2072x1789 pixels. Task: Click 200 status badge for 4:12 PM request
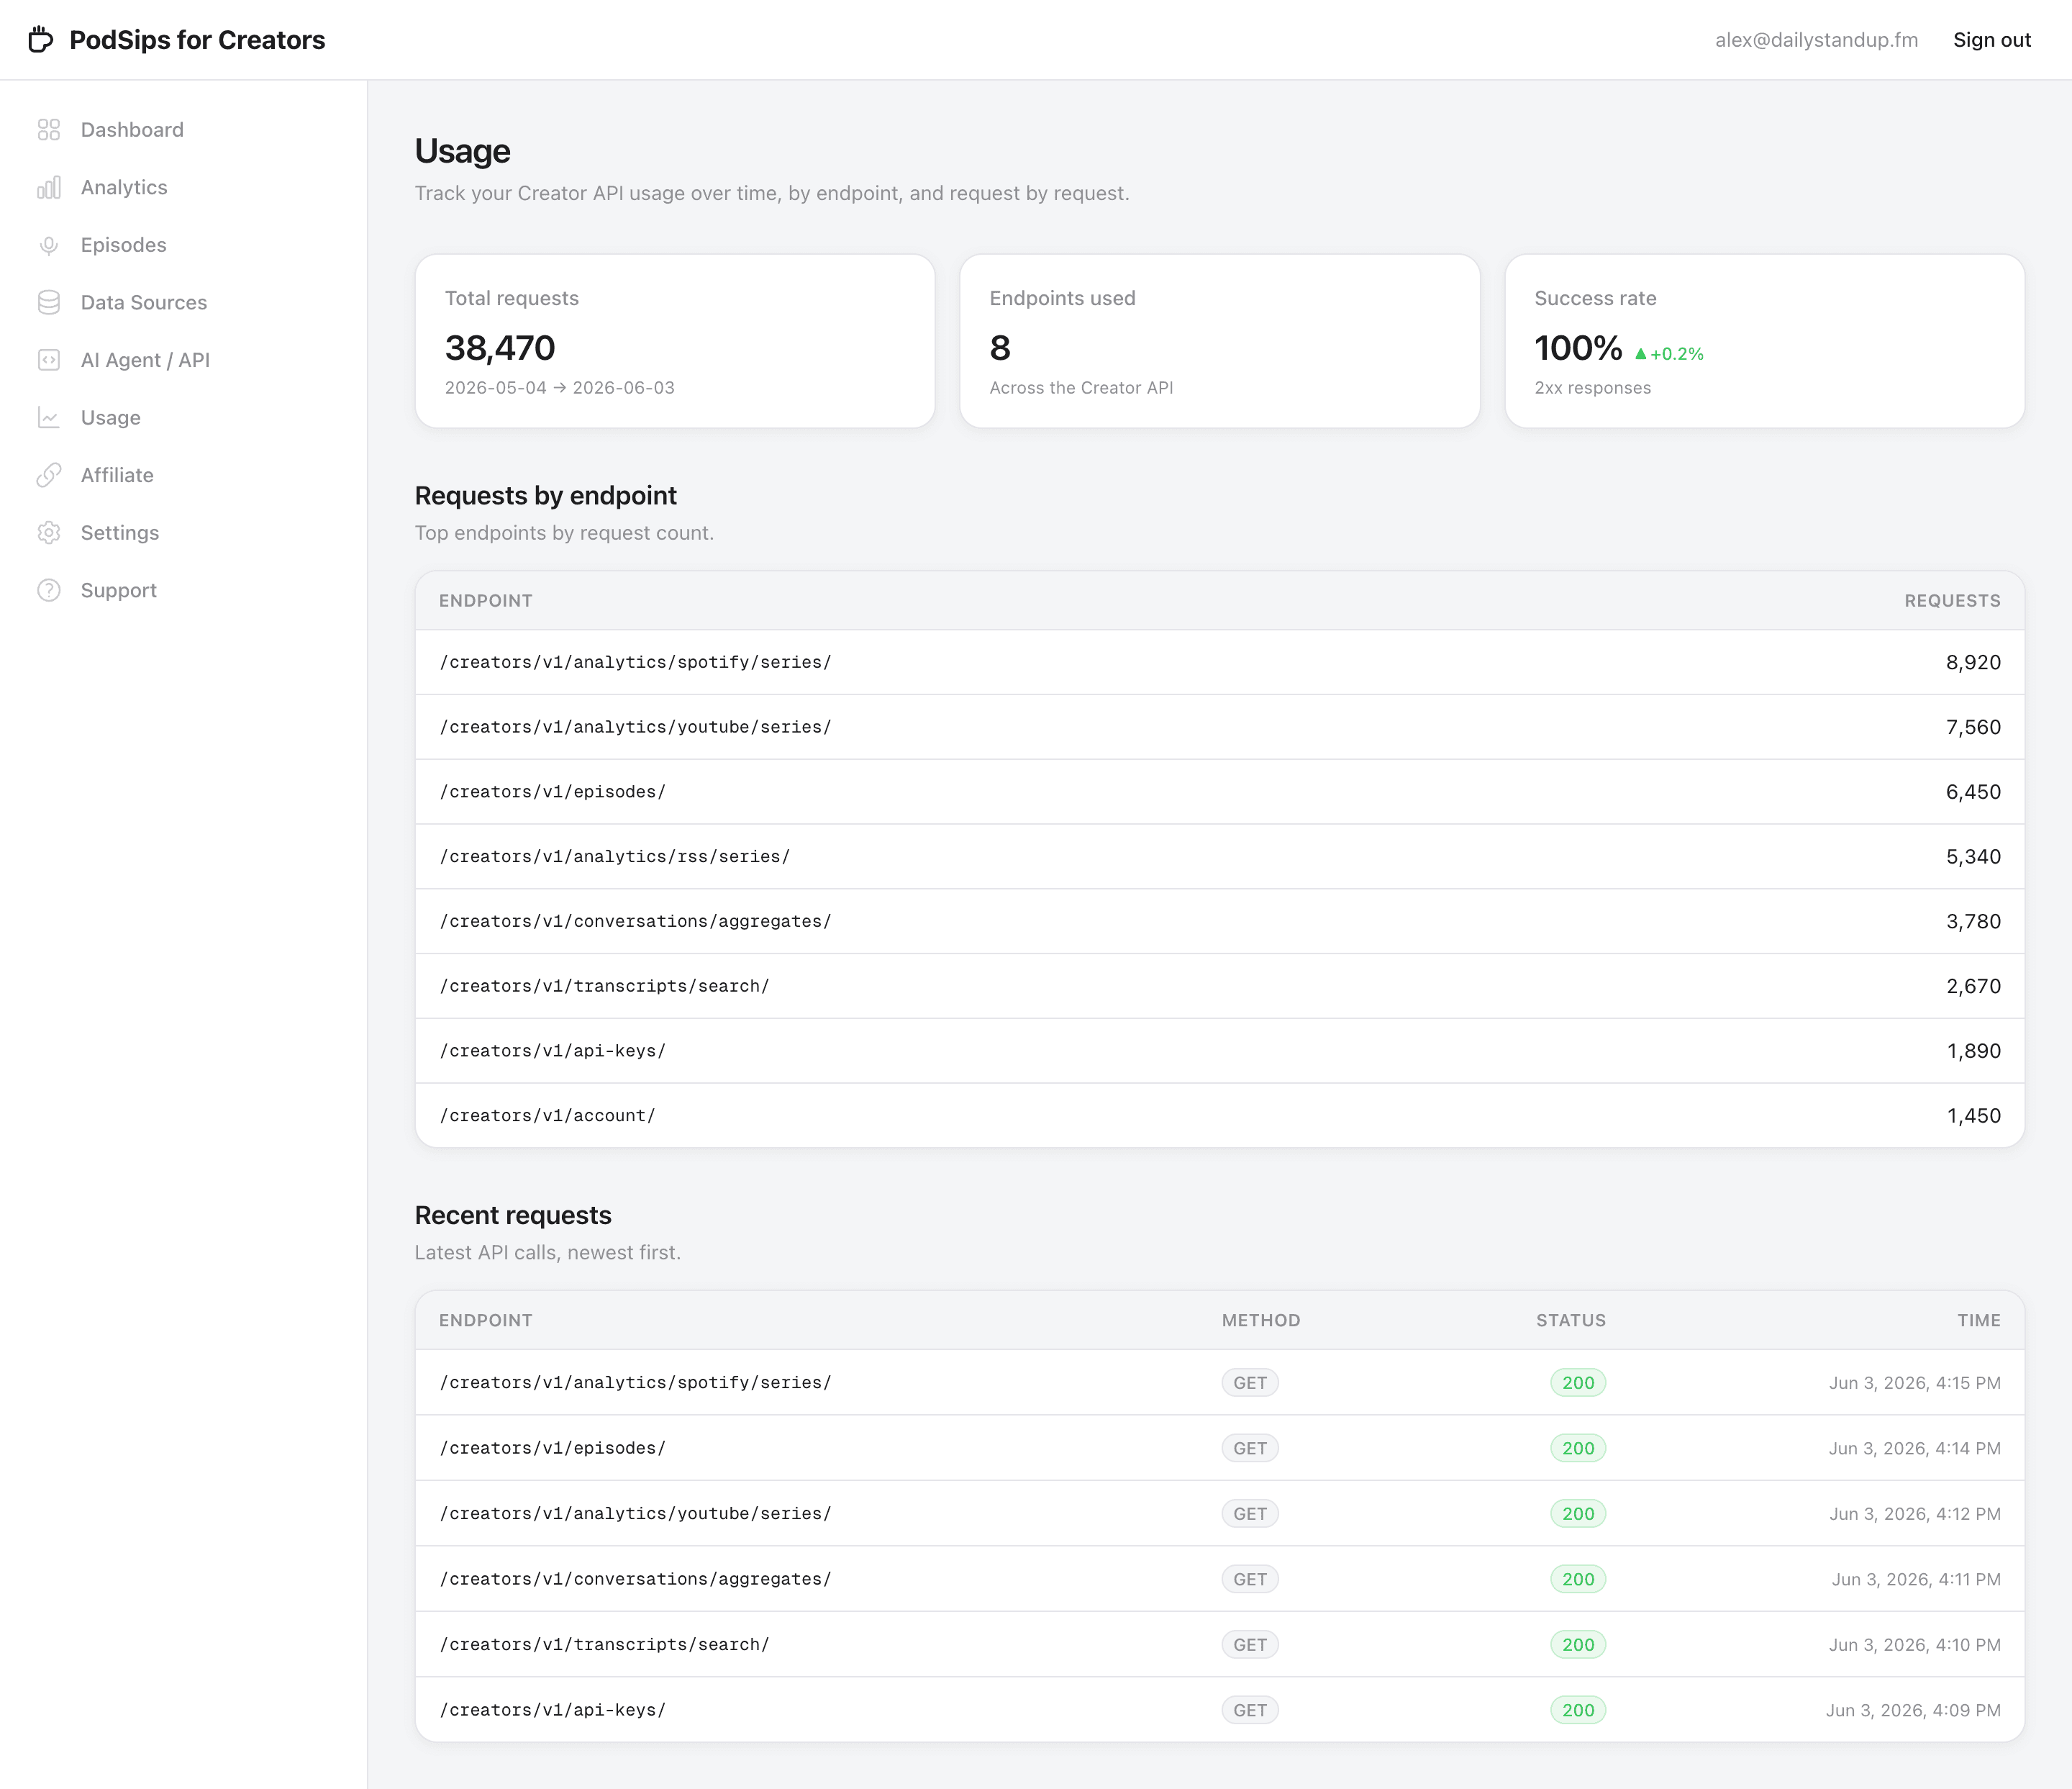click(1578, 1514)
